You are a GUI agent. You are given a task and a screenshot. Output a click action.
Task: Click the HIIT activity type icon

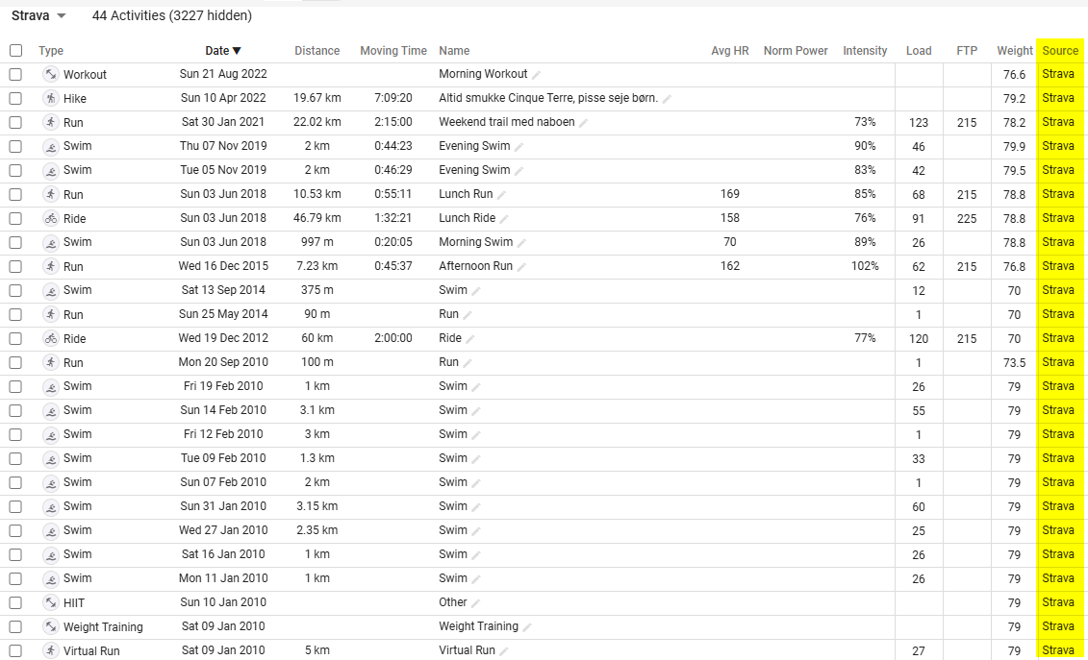tap(51, 602)
